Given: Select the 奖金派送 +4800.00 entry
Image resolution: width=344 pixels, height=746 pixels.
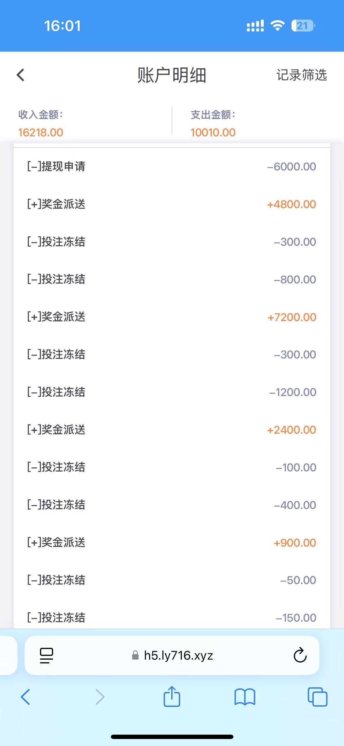Looking at the screenshot, I should 172,204.
